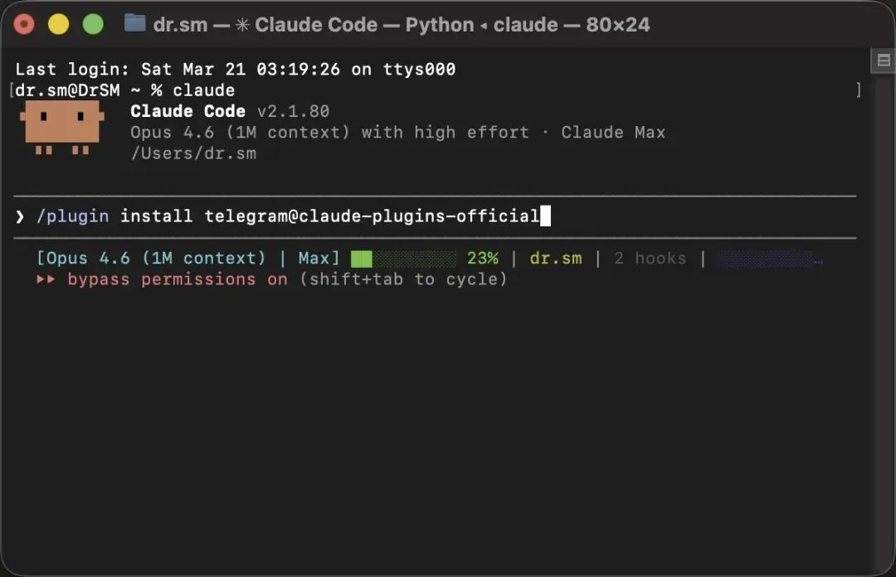Click the green context usage progress bar
896x577 pixels.
403,259
